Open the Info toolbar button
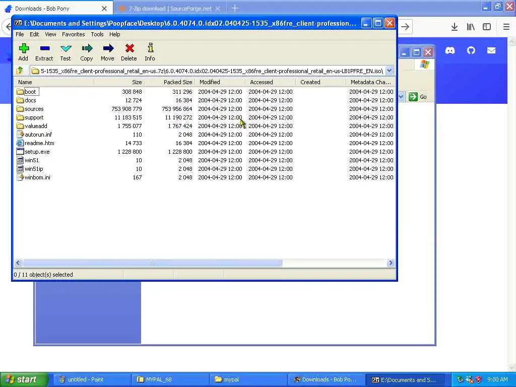Screen dimensions: 516x387 tap(150, 52)
